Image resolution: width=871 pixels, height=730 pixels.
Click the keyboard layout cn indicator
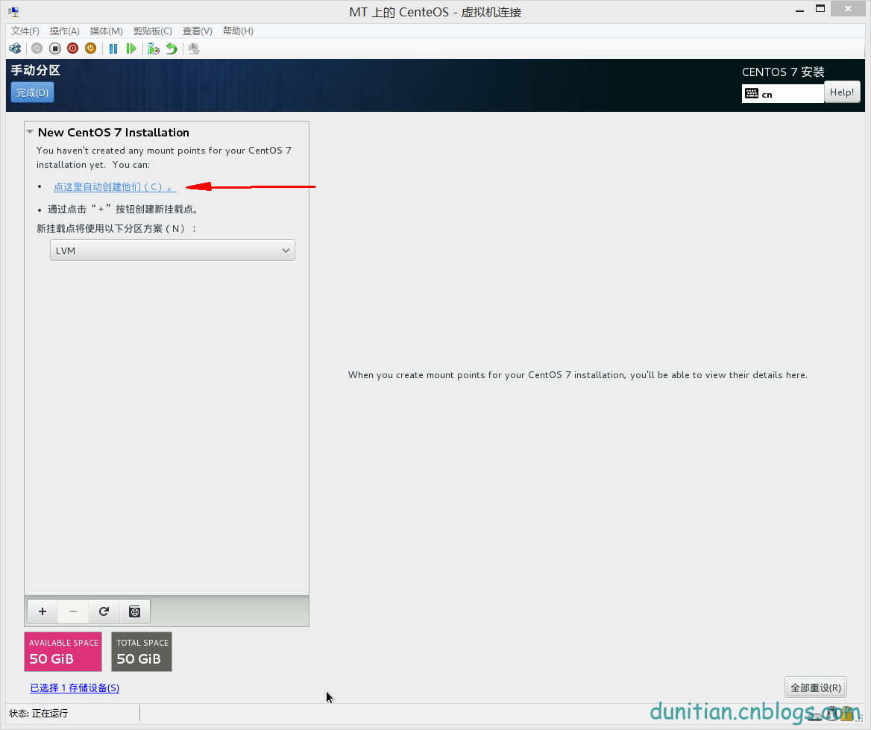pyautogui.click(x=783, y=94)
